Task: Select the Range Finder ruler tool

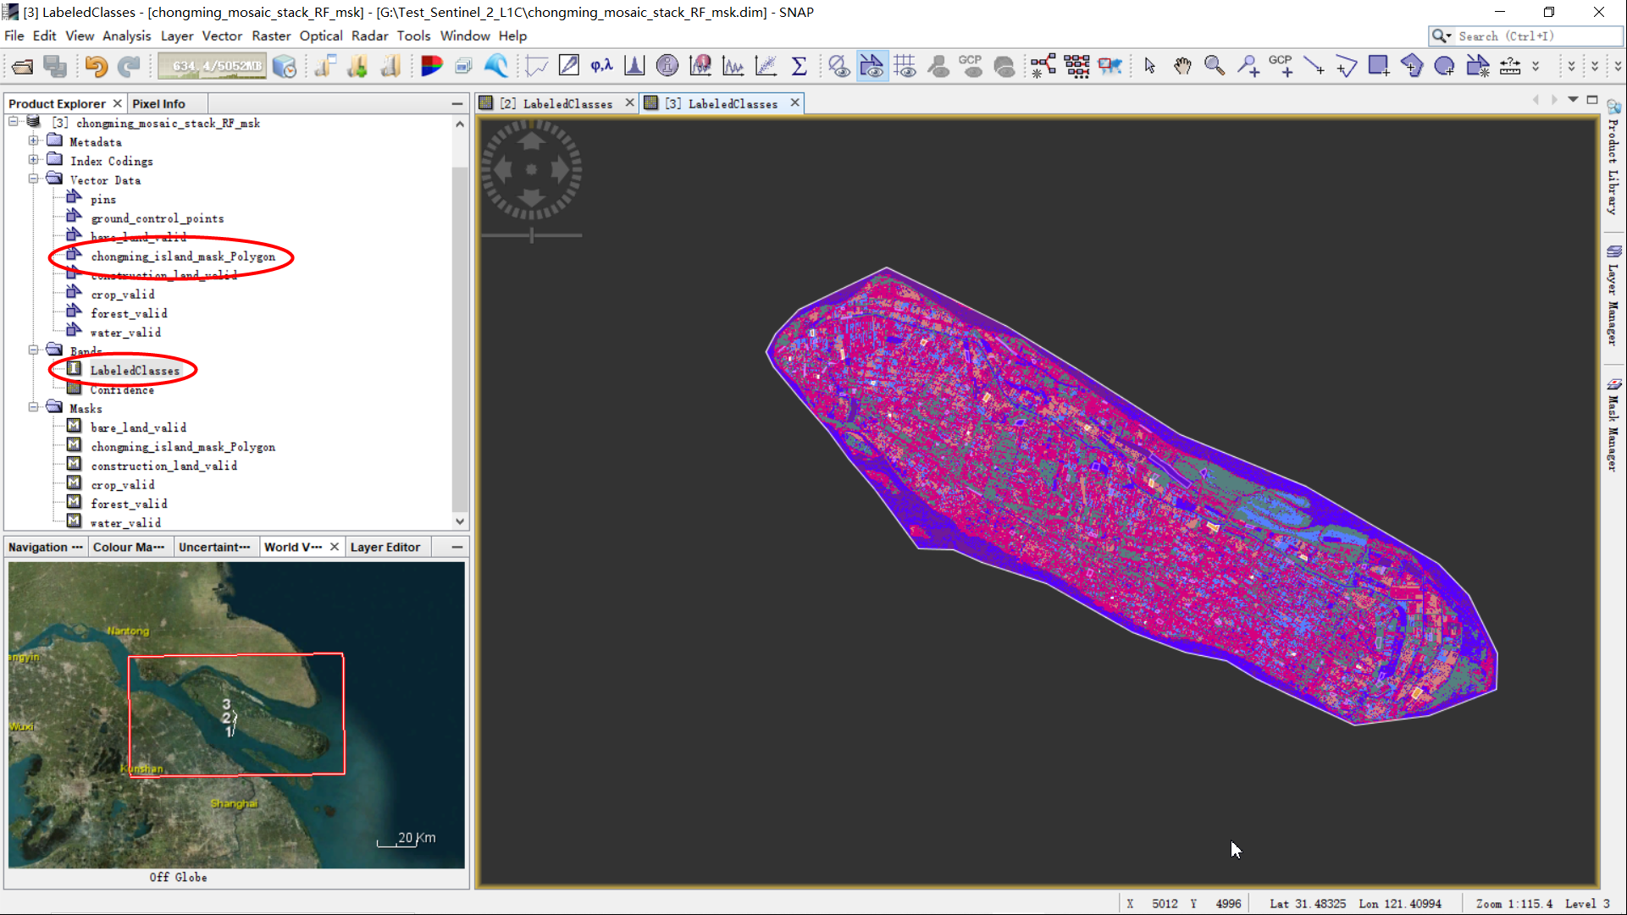Action: [x=1510, y=66]
